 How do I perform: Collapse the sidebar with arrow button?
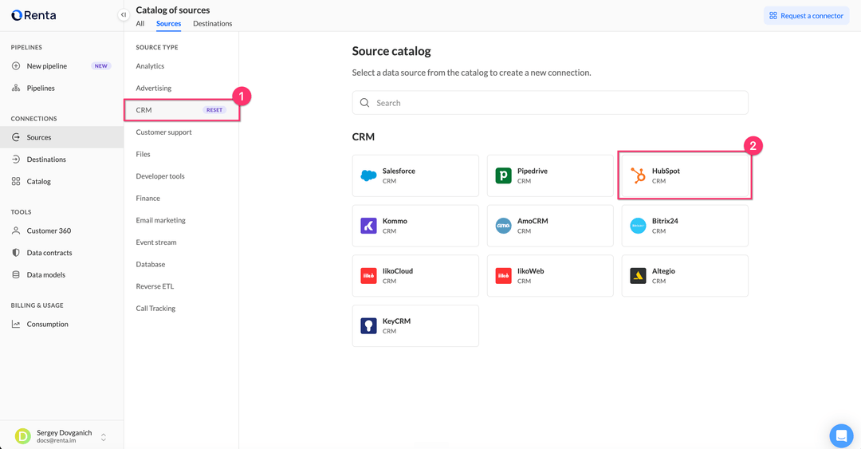[x=124, y=15]
